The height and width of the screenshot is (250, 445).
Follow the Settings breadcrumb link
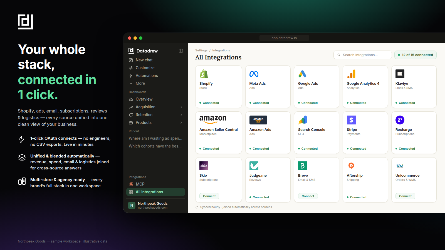[x=201, y=50]
